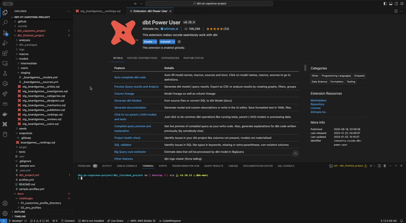
Task: Kill terminal with trash icon
Action: pos(384,166)
